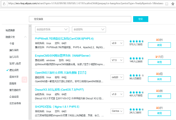The image size is (176, 120).
Task: Click the PHPWind8.7 star rating
Action: (137, 41)
